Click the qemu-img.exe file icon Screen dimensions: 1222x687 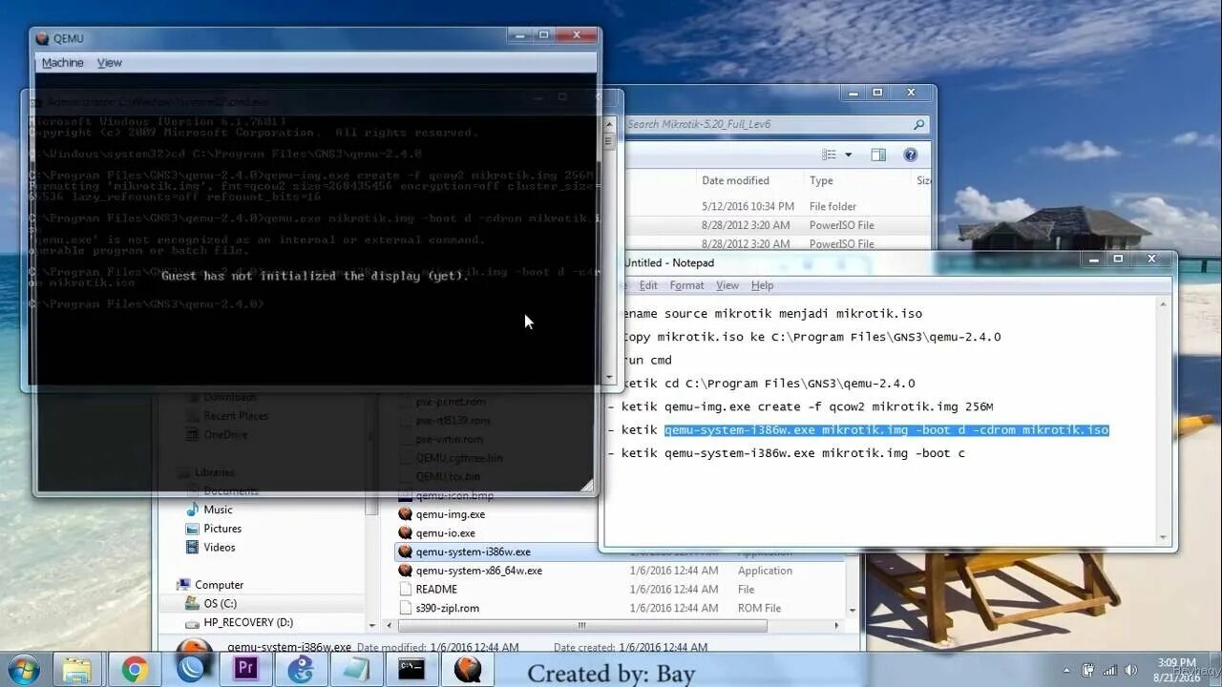[x=405, y=514]
